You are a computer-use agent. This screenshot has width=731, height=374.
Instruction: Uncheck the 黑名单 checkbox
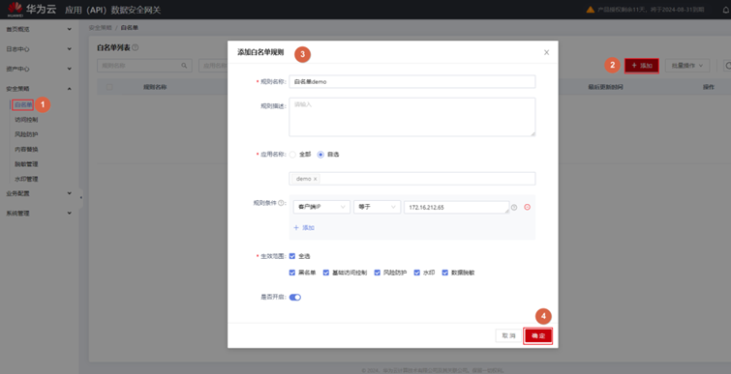click(292, 273)
